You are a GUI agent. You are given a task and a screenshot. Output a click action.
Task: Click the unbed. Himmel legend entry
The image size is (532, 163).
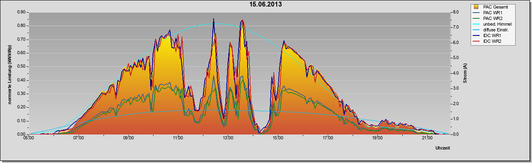coord(492,24)
